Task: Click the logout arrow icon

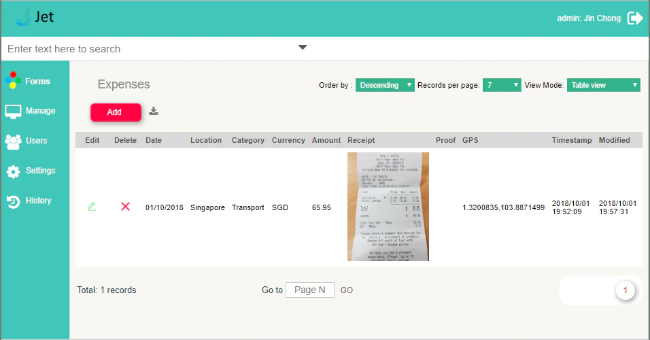Action: click(x=634, y=18)
